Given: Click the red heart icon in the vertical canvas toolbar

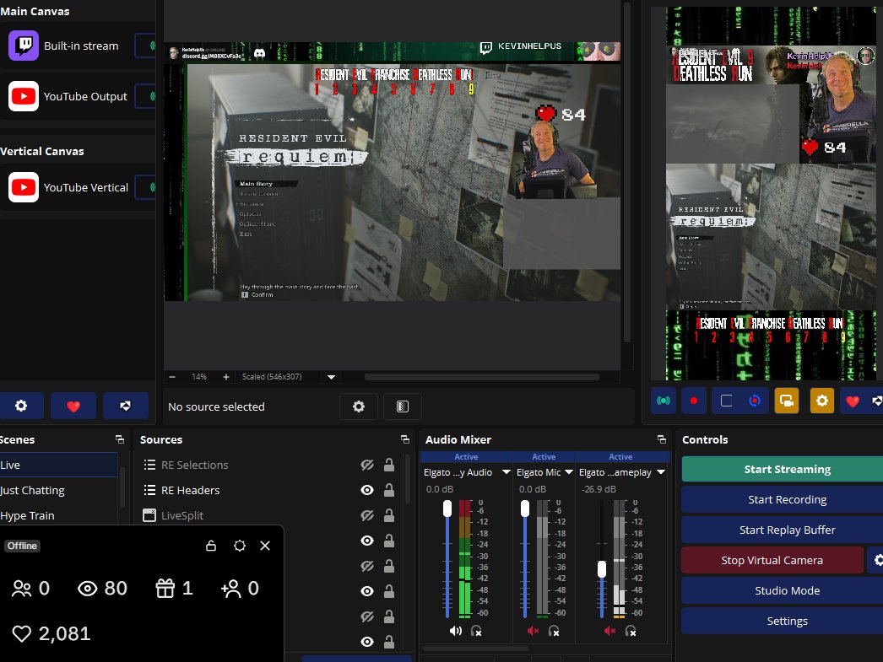Looking at the screenshot, I should point(853,401).
